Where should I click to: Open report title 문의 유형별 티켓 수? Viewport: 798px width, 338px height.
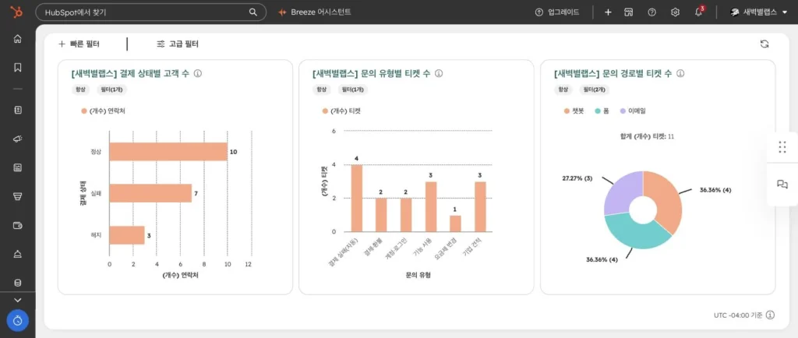[x=371, y=74]
